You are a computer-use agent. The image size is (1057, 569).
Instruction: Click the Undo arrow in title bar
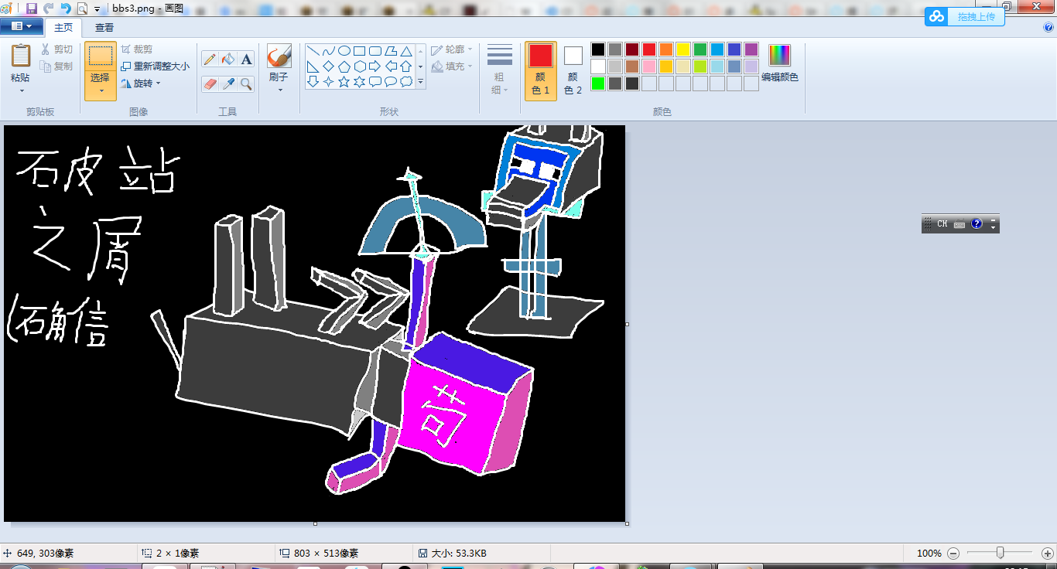click(x=66, y=9)
